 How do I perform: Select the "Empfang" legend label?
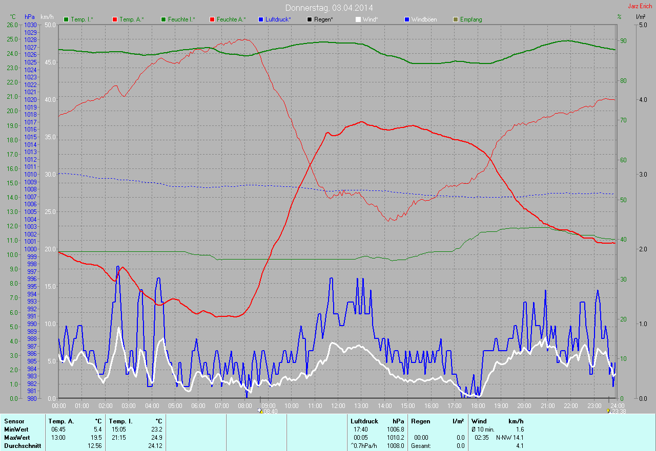pyautogui.click(x=471, y=19)
